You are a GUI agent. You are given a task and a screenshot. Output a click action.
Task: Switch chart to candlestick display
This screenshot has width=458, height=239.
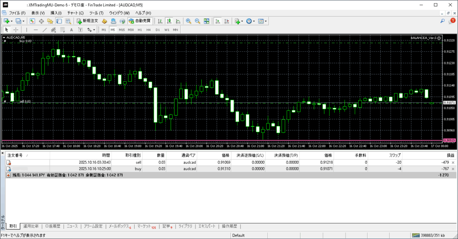pos(170,21)
